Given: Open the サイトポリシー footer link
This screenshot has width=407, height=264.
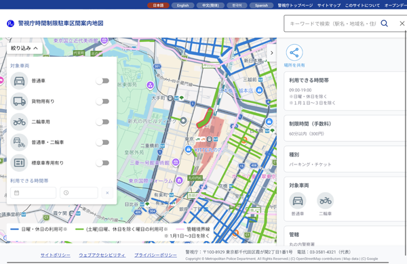Looking at the screenshot, I should 56,255.
